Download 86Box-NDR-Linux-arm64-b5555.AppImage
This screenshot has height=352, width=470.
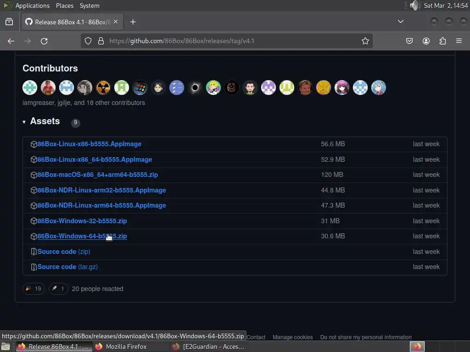pos(101,206)
